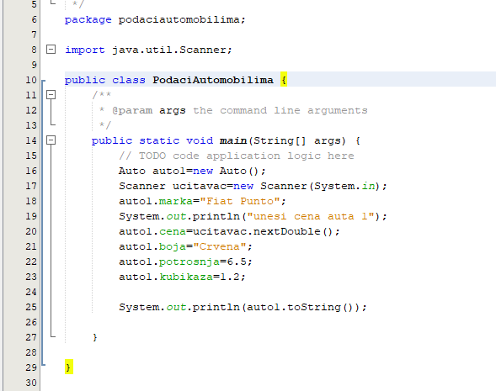
Task: Click the main method name
Action: (x=233, y=140)
